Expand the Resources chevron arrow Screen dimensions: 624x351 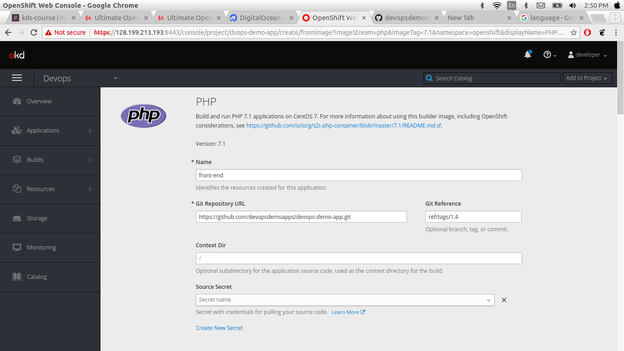pos(90,189)
